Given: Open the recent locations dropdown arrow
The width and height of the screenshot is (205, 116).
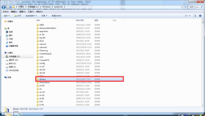Looking at the screenshot, I should [11, 7].
